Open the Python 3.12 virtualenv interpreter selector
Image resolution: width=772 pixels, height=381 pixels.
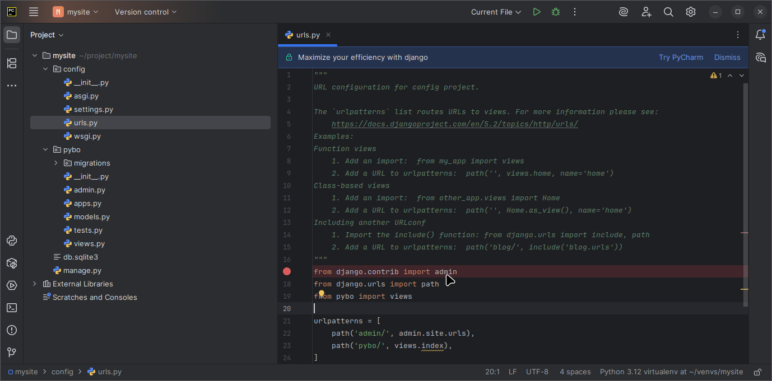point(671,372)
